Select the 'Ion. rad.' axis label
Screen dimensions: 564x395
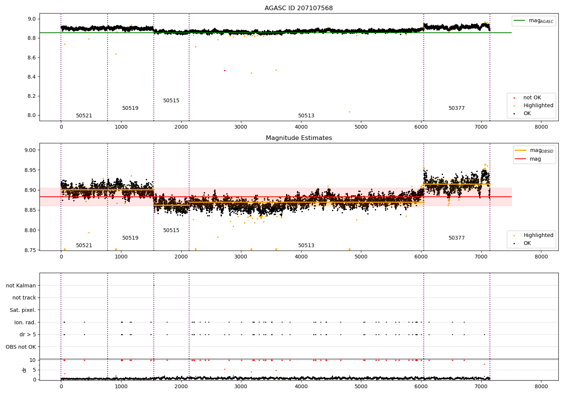click(25, 322)
